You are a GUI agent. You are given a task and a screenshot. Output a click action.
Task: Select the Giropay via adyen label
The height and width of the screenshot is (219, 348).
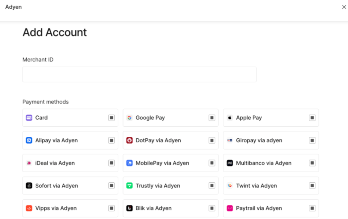tap(259, 140)
